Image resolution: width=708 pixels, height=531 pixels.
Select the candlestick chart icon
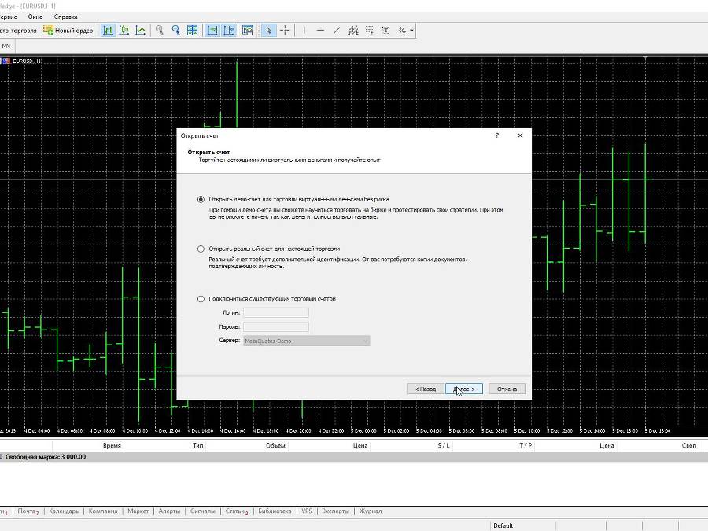126,30
